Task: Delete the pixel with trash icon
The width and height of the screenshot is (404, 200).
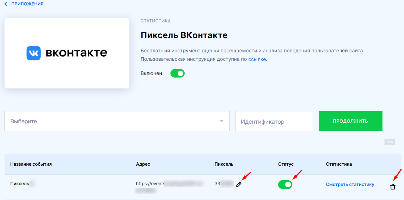Action: tap(393, 187)
